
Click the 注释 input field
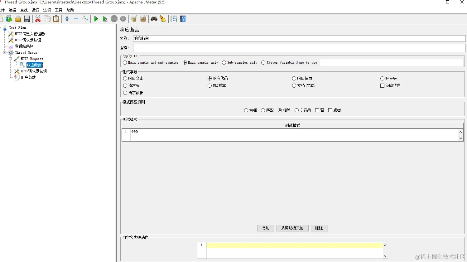point(299,48)
